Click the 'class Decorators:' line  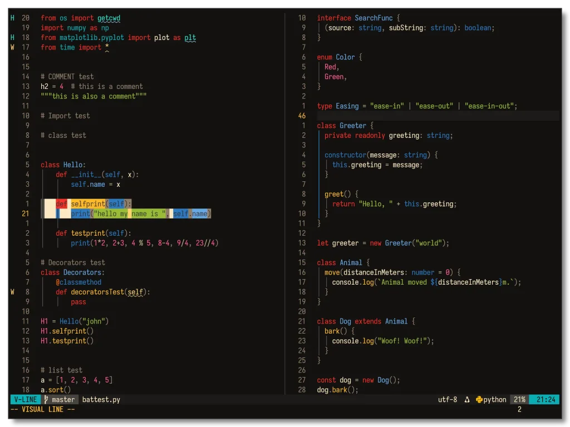pos(73,272)
